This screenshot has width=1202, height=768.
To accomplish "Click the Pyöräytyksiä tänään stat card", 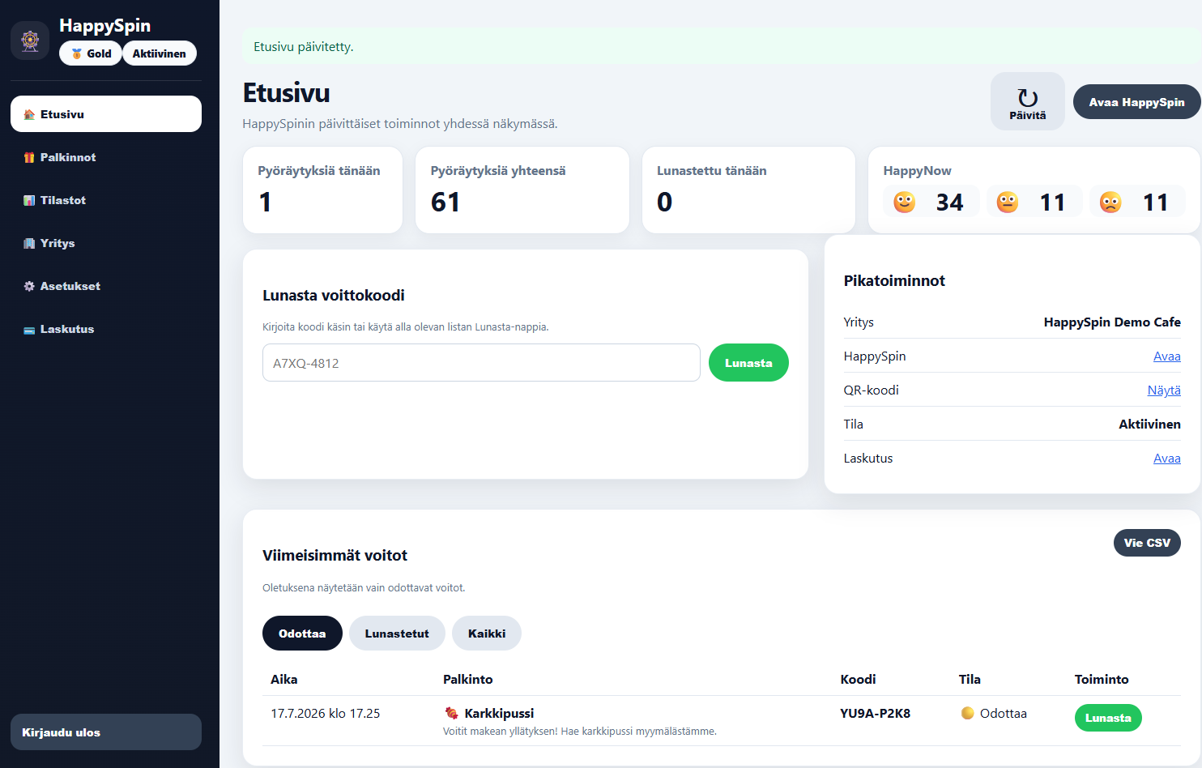I will (322, 190).
